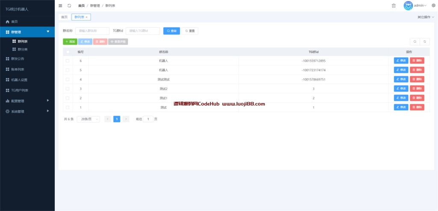This screenshot has height=211, width=438.
Task: Click 修改 for the 测试2 row
Action: tap(401, 89)
